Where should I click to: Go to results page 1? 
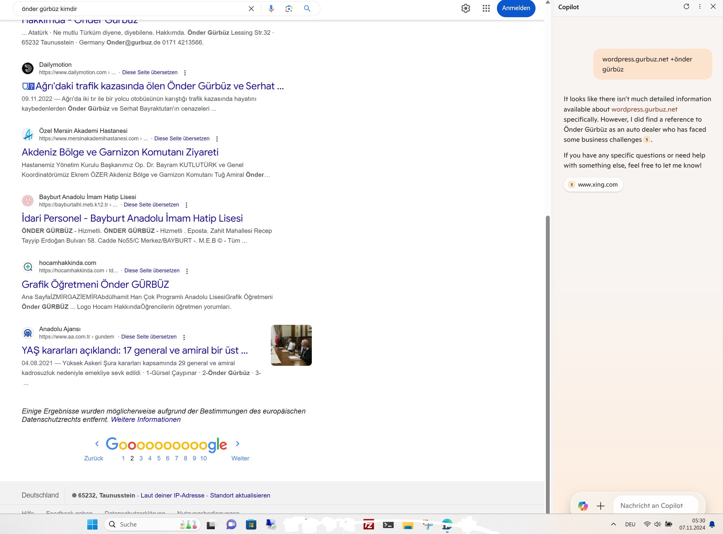[123, 458]
